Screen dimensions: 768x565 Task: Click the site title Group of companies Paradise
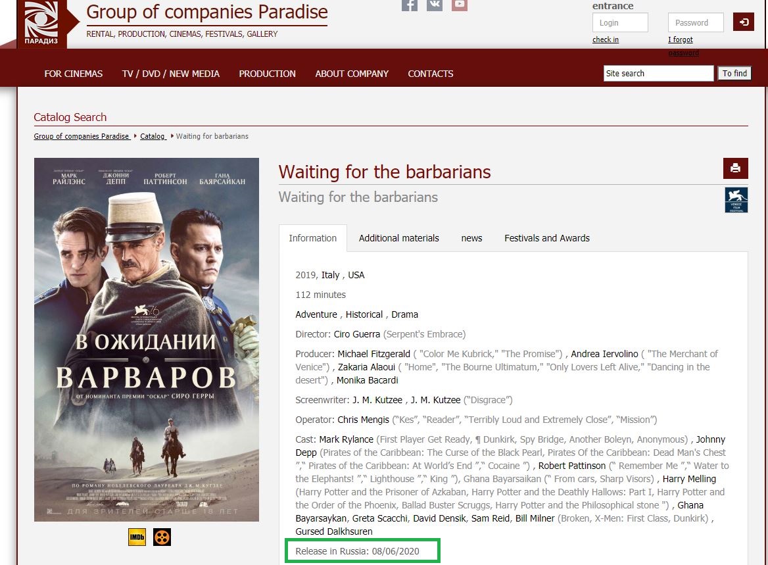click(207, 12)
